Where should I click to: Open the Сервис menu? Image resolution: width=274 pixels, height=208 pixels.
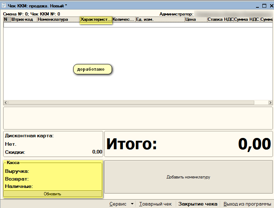coord(118,204)
